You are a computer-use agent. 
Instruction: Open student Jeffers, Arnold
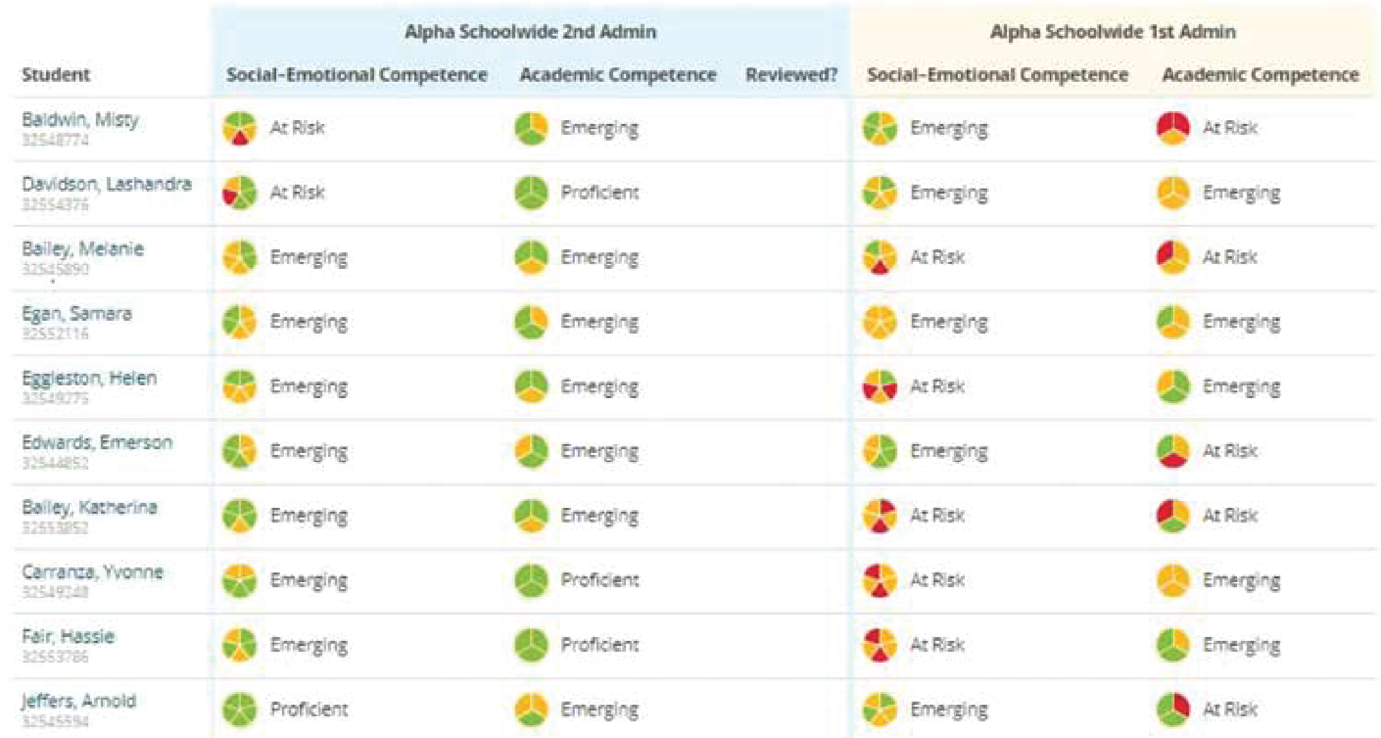point(79,701)
